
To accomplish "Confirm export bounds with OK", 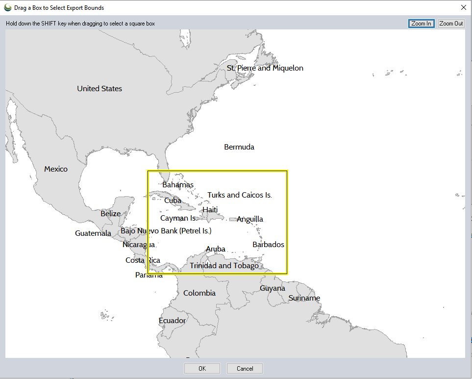I will coord(202,369).
